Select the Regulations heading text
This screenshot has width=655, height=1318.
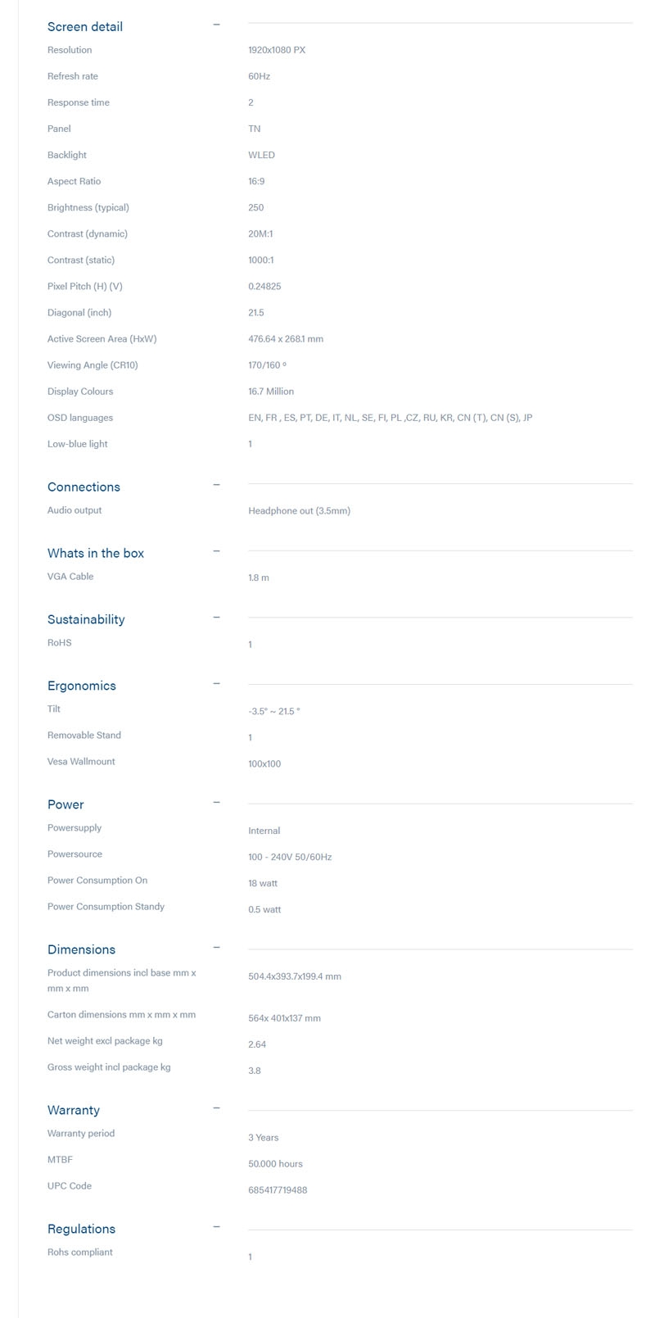click(x=81, y=1230)
